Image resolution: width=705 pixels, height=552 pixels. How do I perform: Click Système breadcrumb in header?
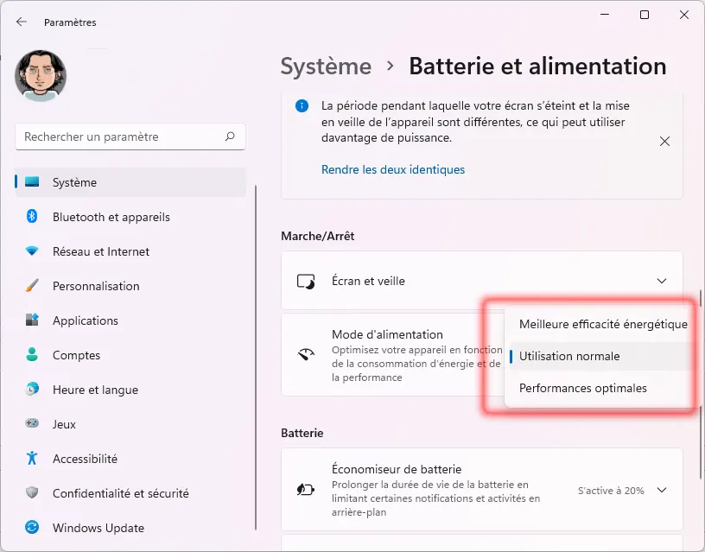click(326, 67)
